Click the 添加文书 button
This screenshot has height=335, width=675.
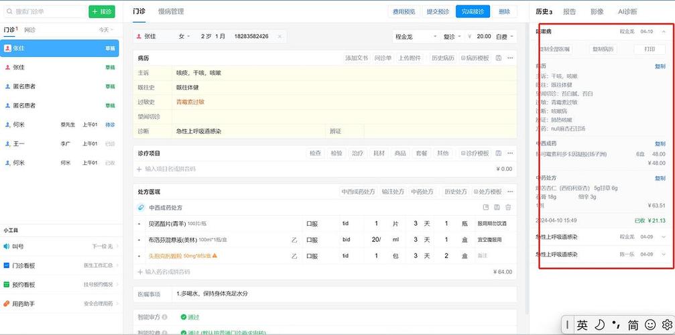357,58
